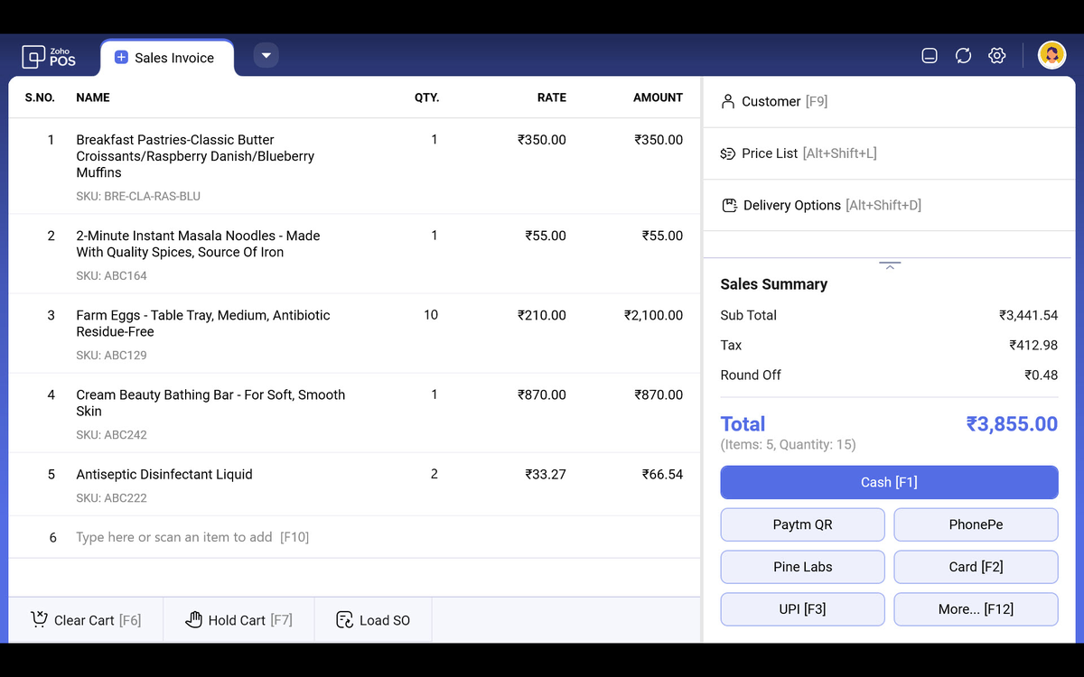Select Farm Eggs item name
The image size is (1084, 677).
pyautogui.click(x=203, y=323)
